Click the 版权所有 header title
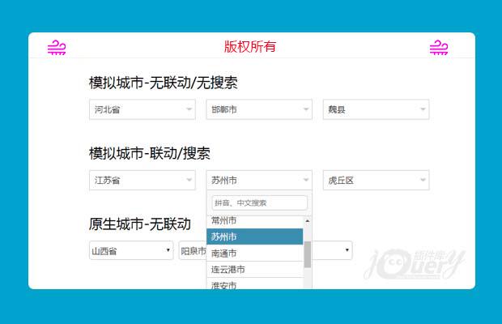Viewport: 502px width, 324px height. click(x=250, y=46)
